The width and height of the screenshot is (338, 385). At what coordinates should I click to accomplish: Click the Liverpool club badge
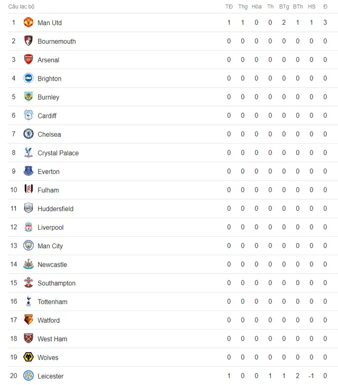click(28, 227)
